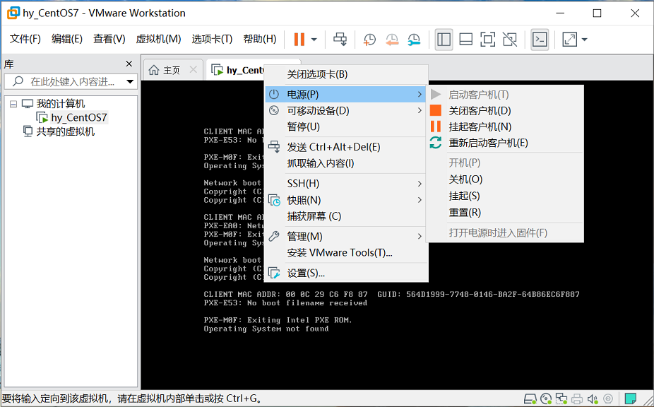Image resolution: width=654 pixels, height=407 pixels.
Task: Click the hard disk status bar icon
Action: point(530,399)
